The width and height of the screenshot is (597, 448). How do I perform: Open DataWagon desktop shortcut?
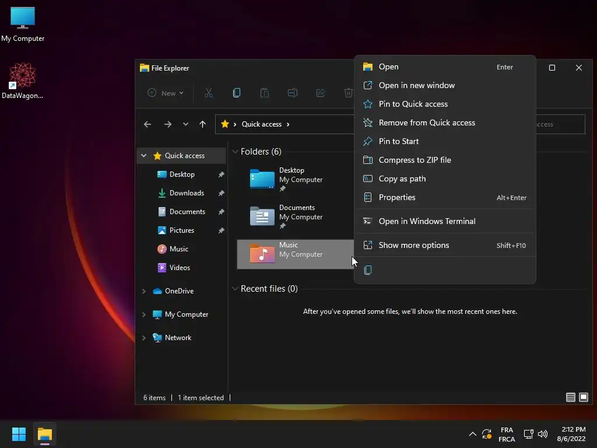23,80
